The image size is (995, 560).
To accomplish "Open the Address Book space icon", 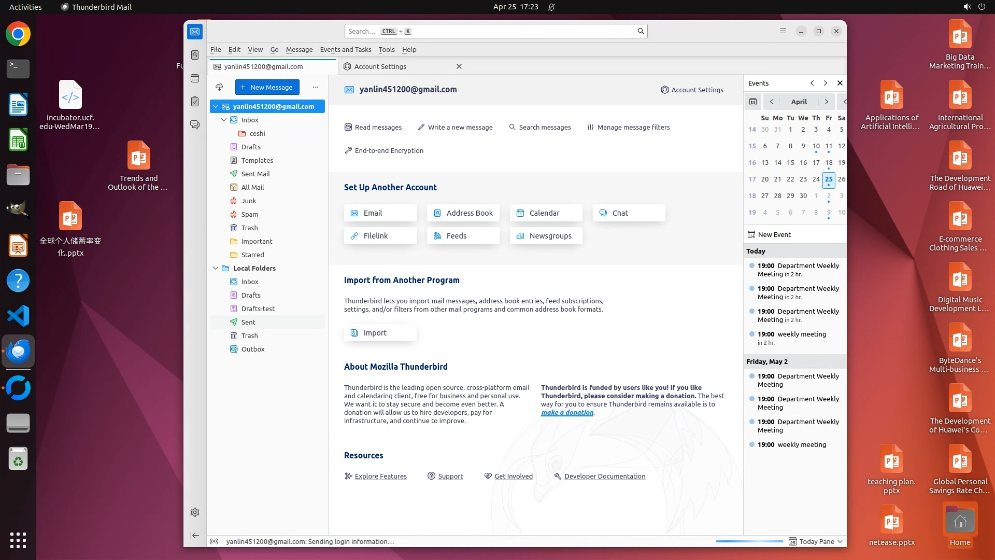I will pos(195,55).
